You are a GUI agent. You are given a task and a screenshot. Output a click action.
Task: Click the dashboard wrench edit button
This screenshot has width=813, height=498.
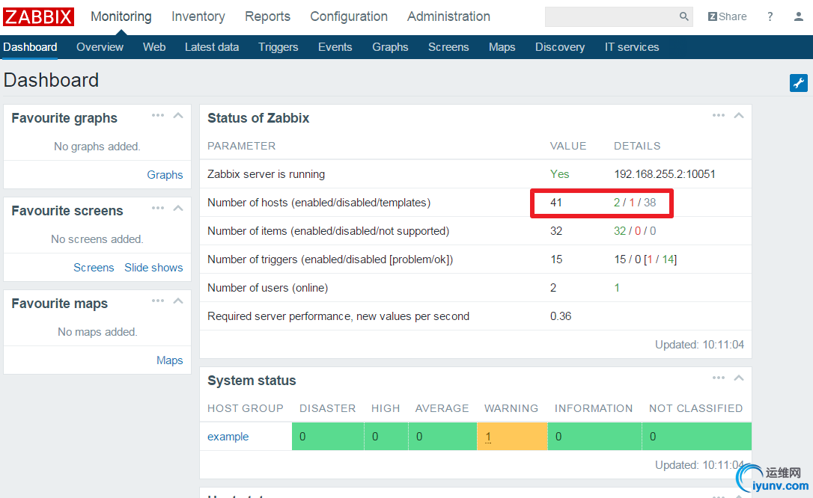click(x=798, y=83)
